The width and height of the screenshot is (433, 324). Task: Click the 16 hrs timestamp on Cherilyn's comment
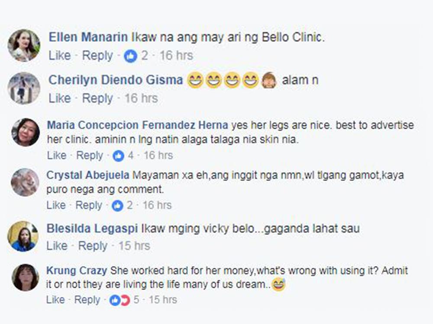(x=141, y=98)
